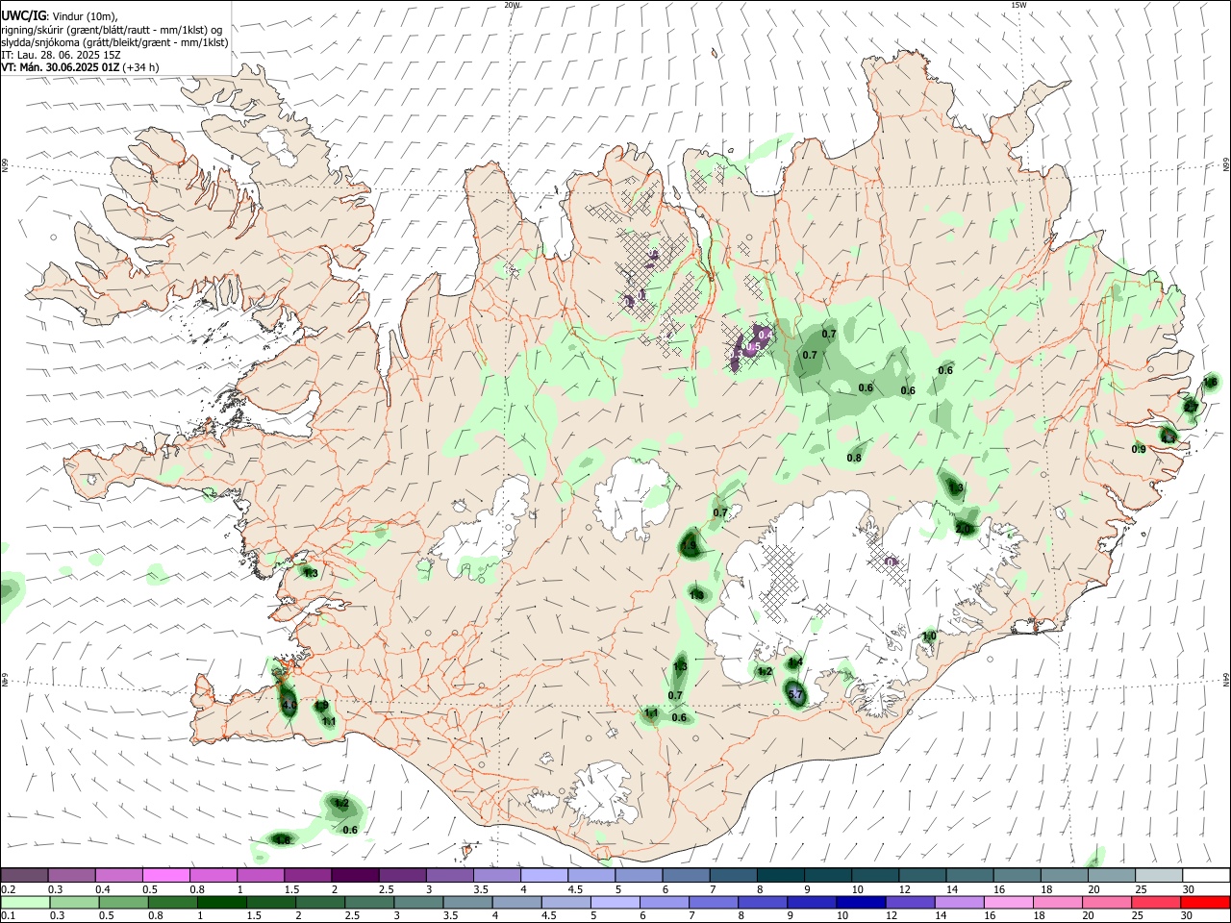
Task: Click the white 30 swatch in upper legend row
Action: point(1204,875)
